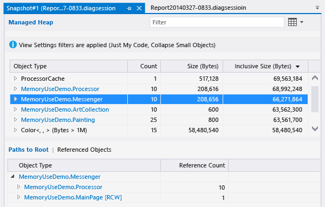Screen dimensions: 325x207
Task: Click the 63,562,300 inclusive size value
Action: (x=287, y=109)
